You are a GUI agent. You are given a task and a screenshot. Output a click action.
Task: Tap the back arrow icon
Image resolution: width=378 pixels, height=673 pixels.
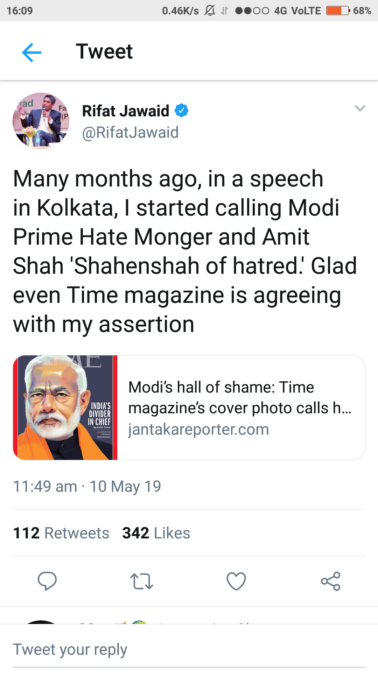[x=31, y=53]
